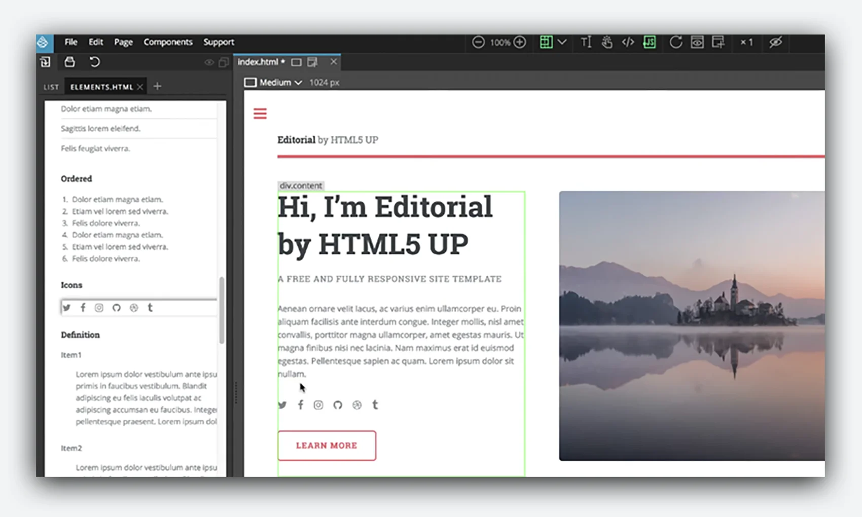Click the Dribbble icon in library panel
Viewport: 862px width, 517px height.
134,308
